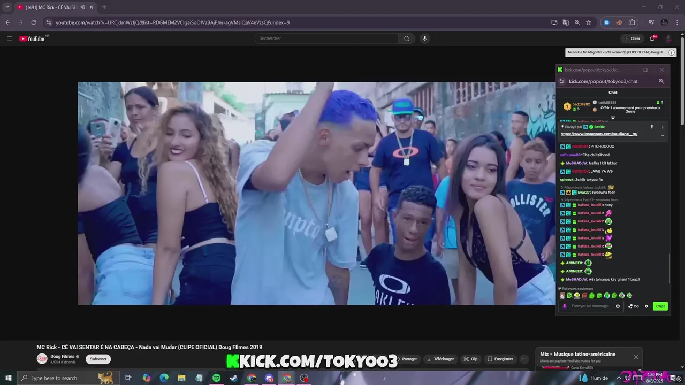685x385 pixels.
Task: Subscribe with the S'abonner button
Action: coord(98,359)
